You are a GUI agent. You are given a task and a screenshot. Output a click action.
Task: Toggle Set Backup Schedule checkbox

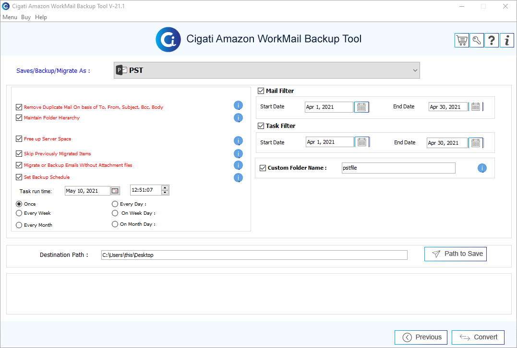tap(19, 177)
